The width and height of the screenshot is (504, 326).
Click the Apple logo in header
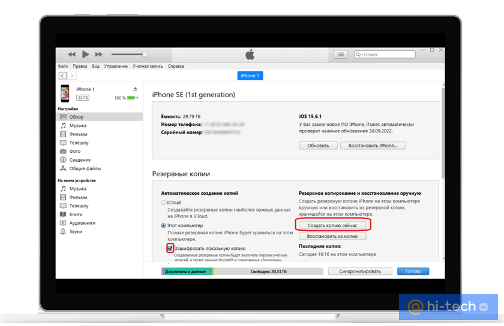click(250, 55)
